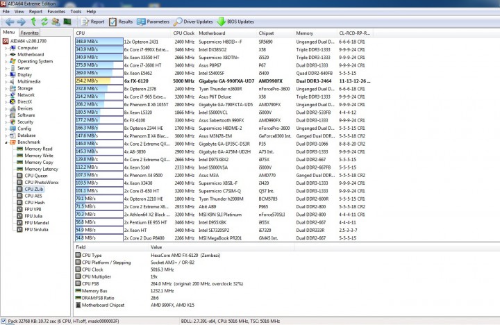Open the View menu
Image resolution: width=500 pixels, height=325 pixels.
[x=19, y=12]
